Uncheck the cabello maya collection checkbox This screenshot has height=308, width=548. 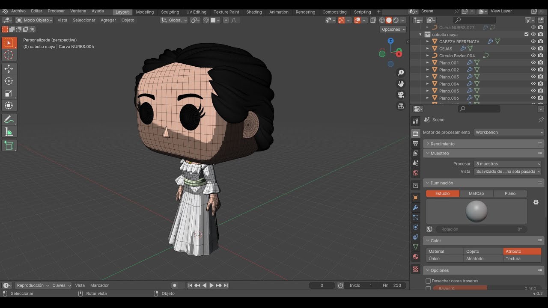tap(527, 34)
